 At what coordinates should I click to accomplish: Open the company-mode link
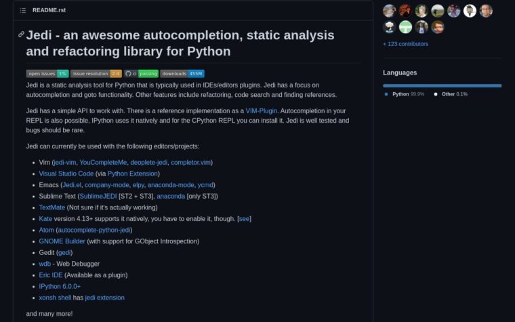pos(107,185)
